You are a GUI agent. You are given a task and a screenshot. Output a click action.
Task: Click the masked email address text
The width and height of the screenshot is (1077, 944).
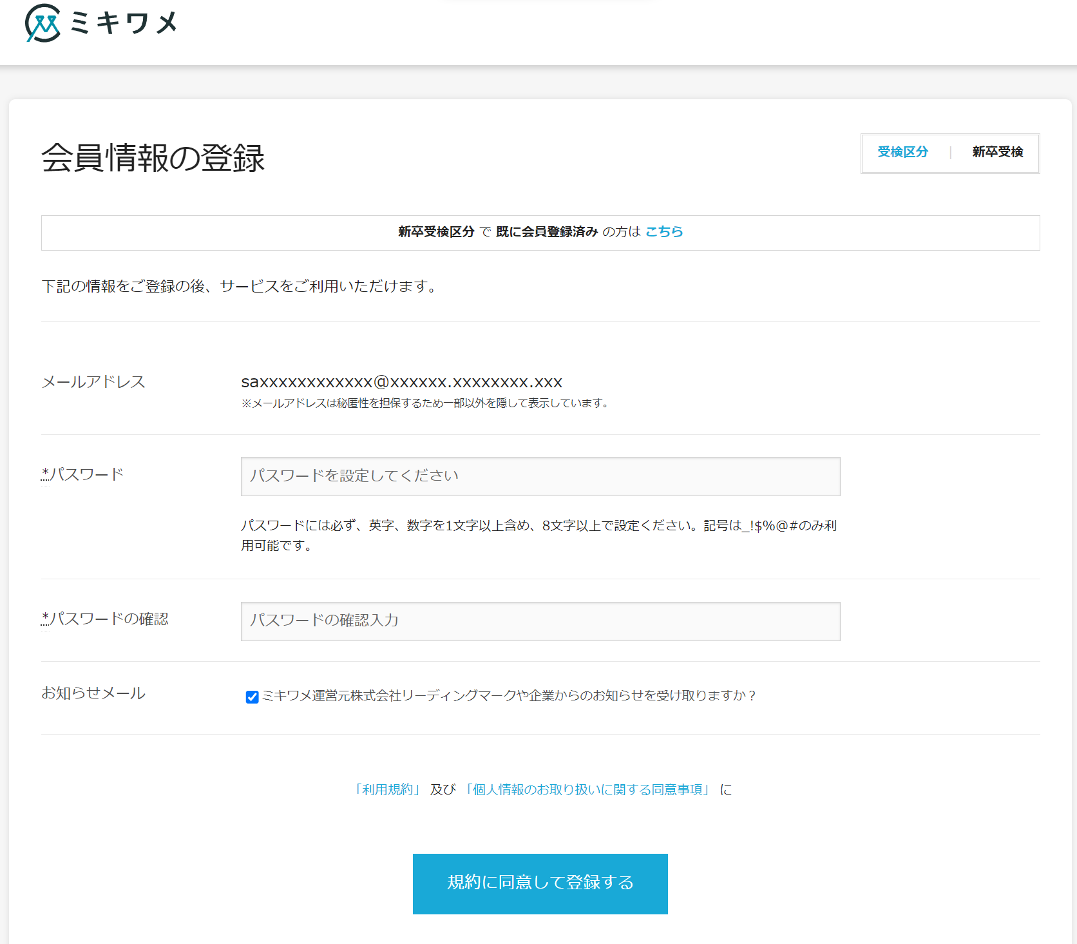401,382
